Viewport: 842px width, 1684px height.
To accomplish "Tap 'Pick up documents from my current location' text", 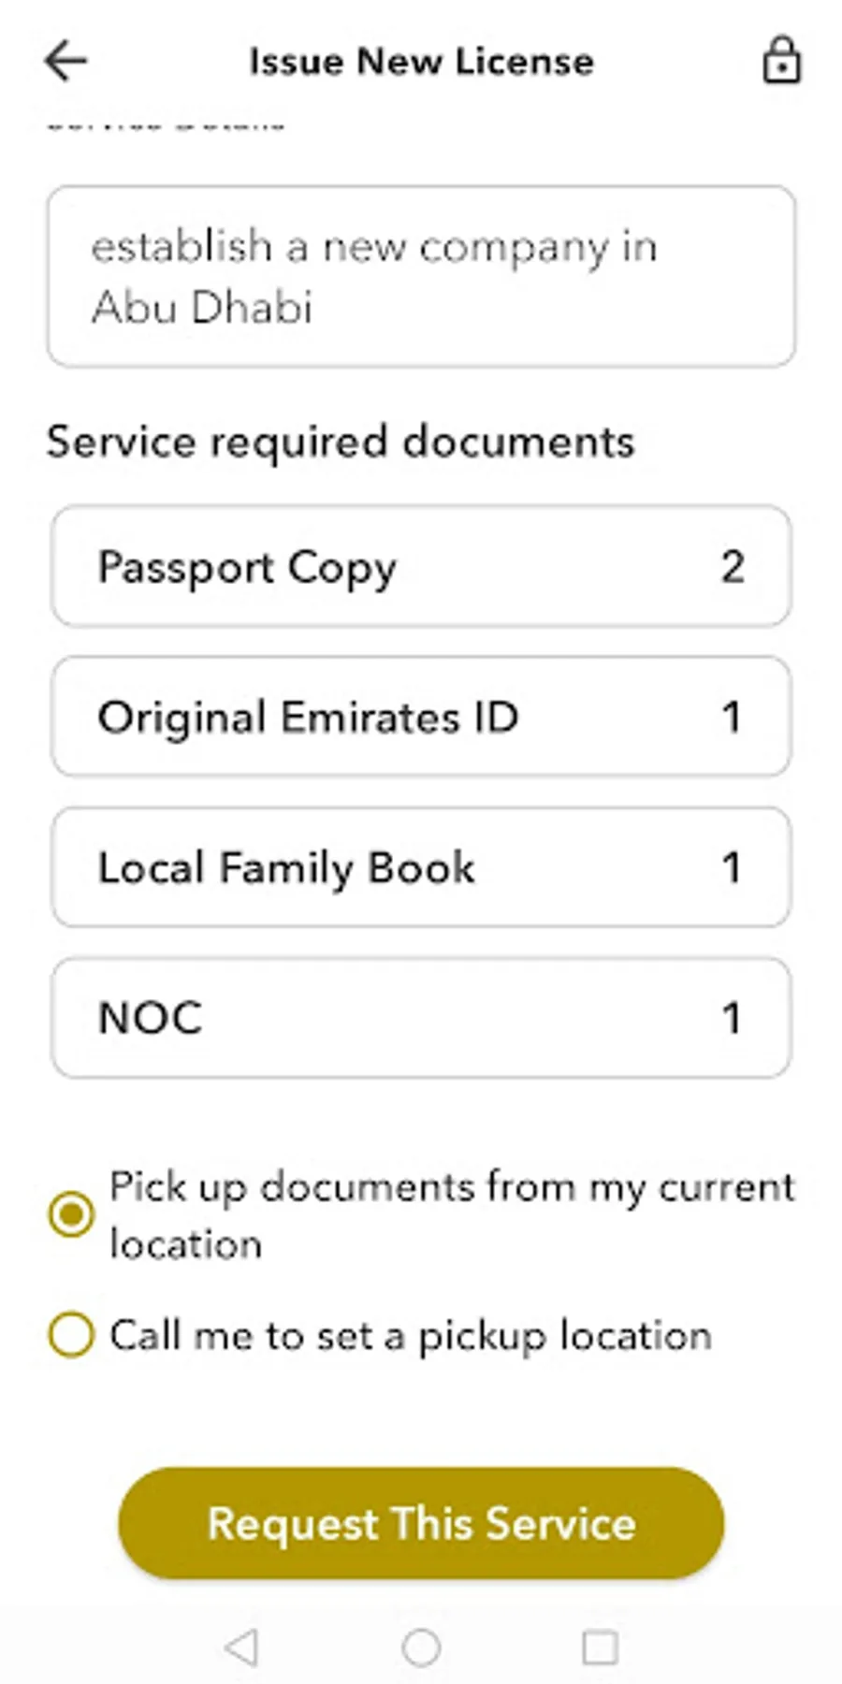I will click(452, 1215).
